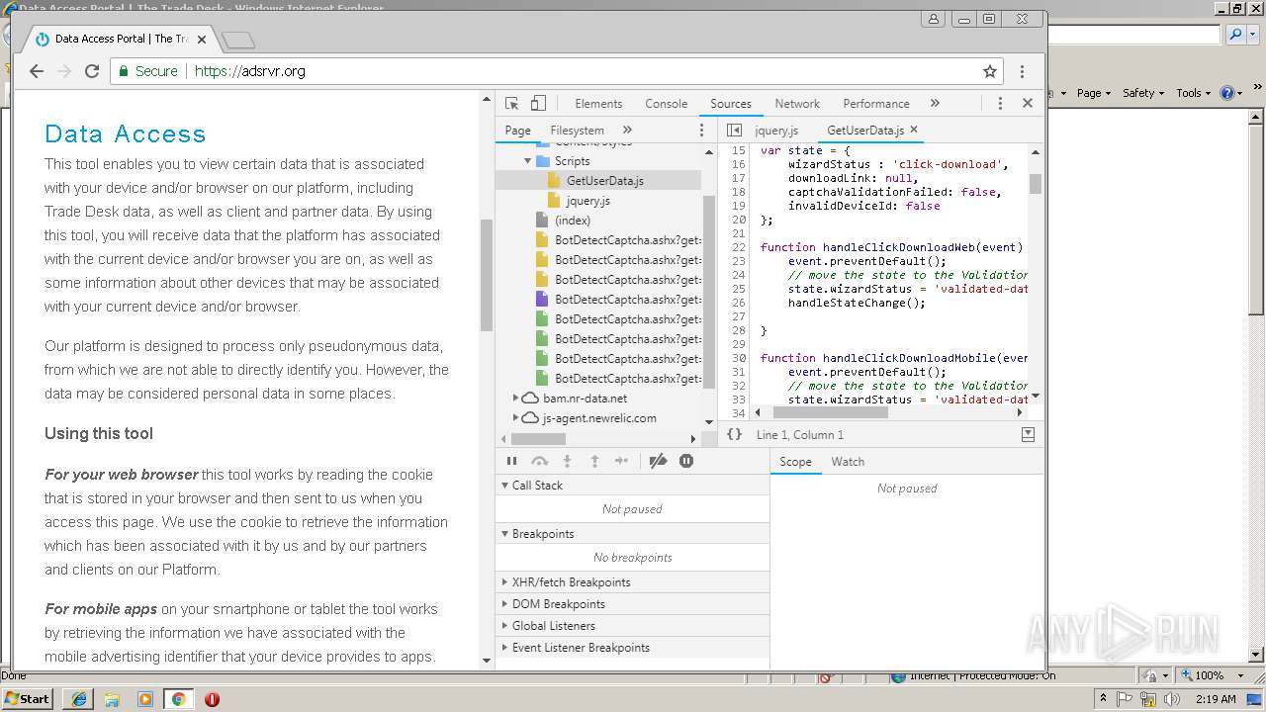
Task: Click Chrome icon in taskbar
Action: coord(178,699)
